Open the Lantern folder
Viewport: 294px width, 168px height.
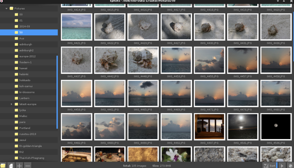[29, 98]
